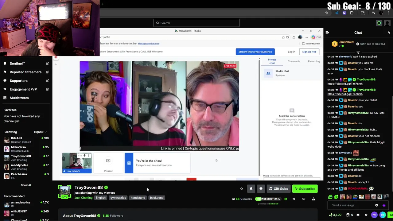Open chat settings gear icon
Screen dimensions: 393x221
coord(366,215)
